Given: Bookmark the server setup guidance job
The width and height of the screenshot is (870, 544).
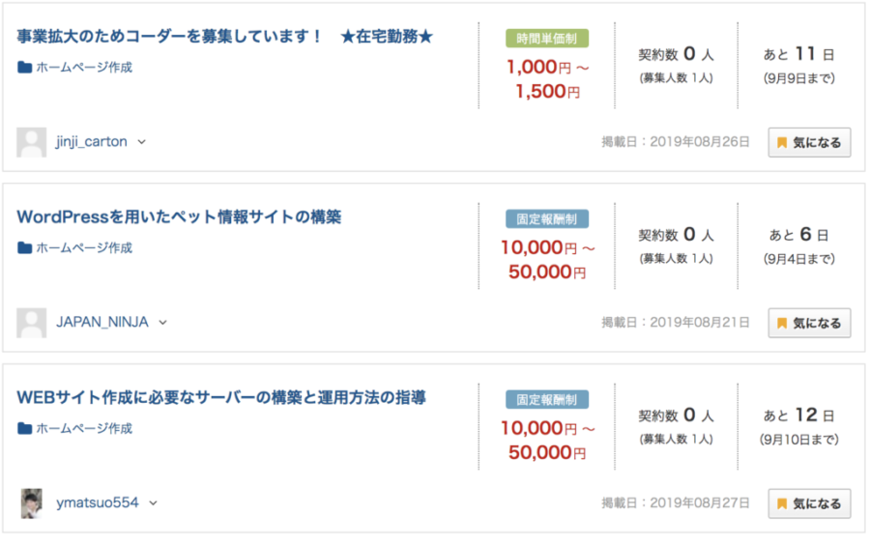Looking at the screenshot, I should pyautogui.click(x=809, y=503).
